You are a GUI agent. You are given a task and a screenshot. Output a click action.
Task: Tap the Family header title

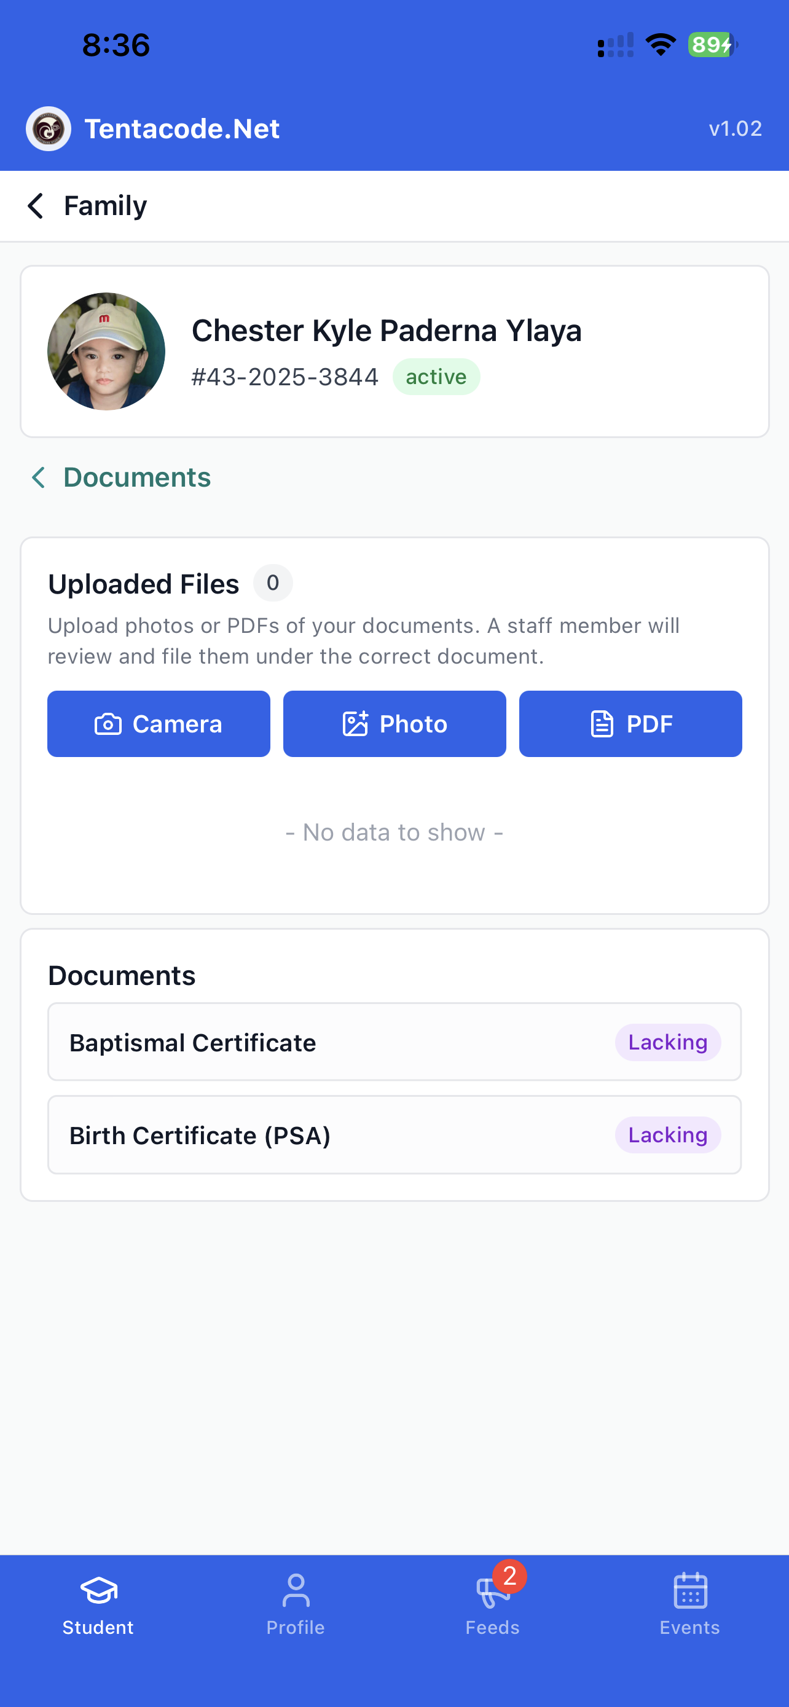coord(105,206)
